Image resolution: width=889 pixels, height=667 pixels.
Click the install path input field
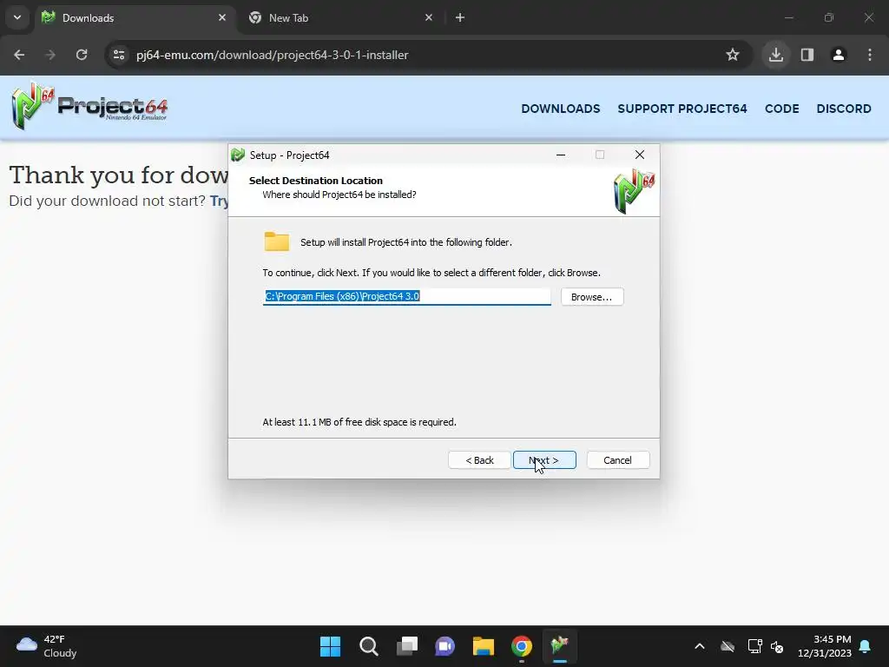(406, 296)
